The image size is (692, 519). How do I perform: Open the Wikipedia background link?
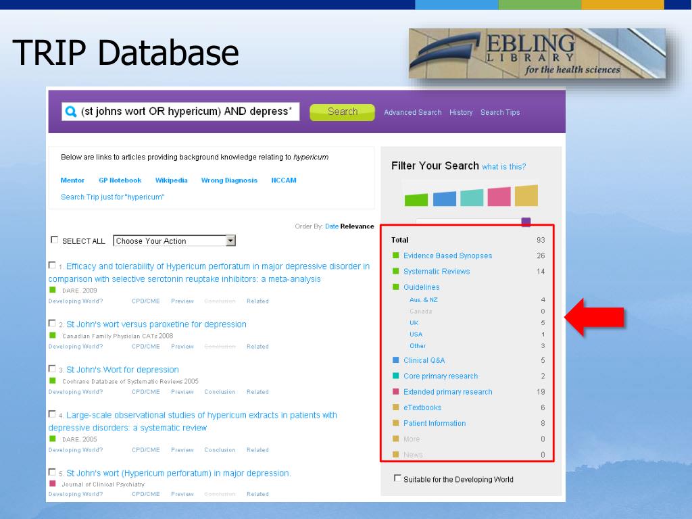(x=171, y=180)
